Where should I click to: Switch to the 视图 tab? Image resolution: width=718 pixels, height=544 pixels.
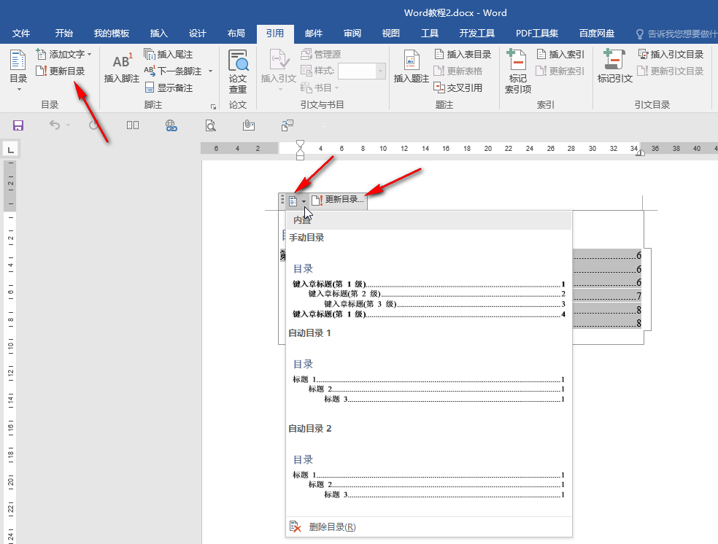pyautogui.click(x=391, y=34)
